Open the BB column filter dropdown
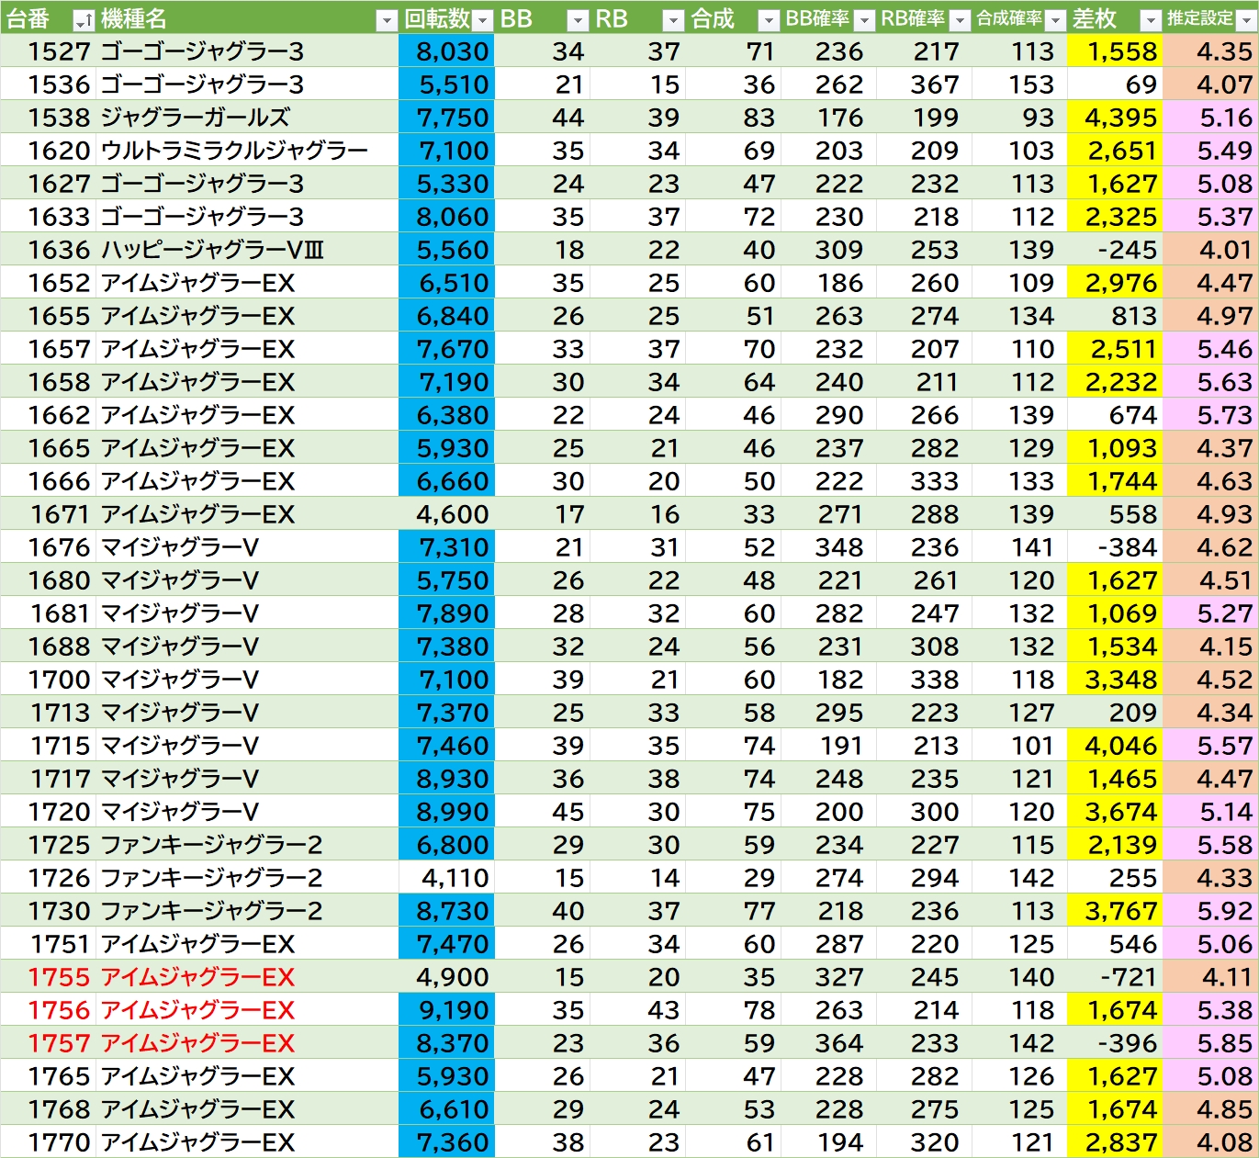1259x1158 pixels. [578, 20]
